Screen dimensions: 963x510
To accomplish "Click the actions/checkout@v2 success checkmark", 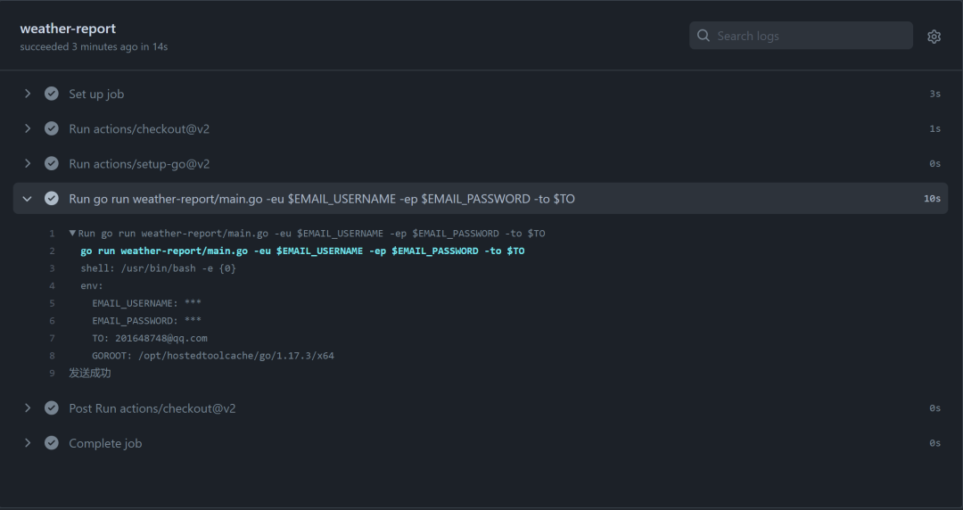I will point(52,128).
